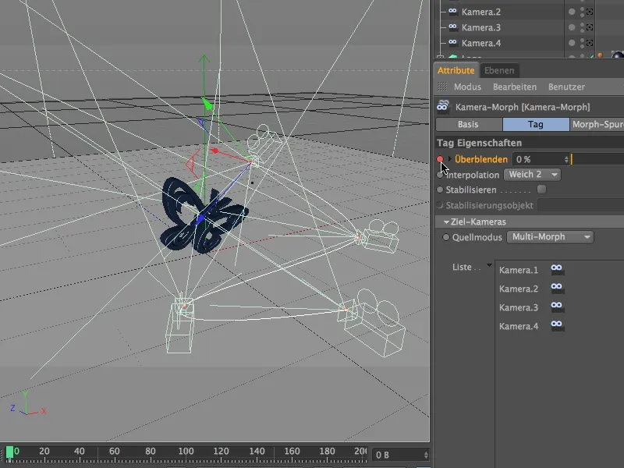Switch to the Ebenen tab
The height and width of the screenshot is (468, 624).
(x=499, y=70)
